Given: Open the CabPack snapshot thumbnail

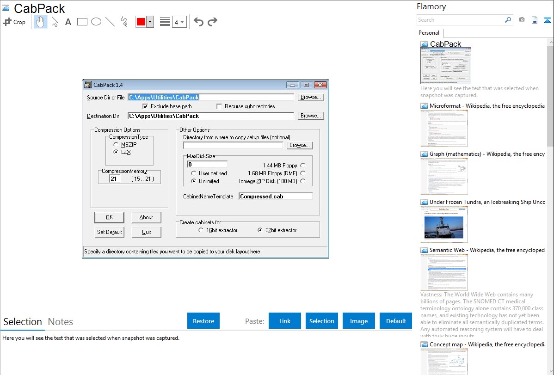Looking at the screenshot, I should [445, 66].
